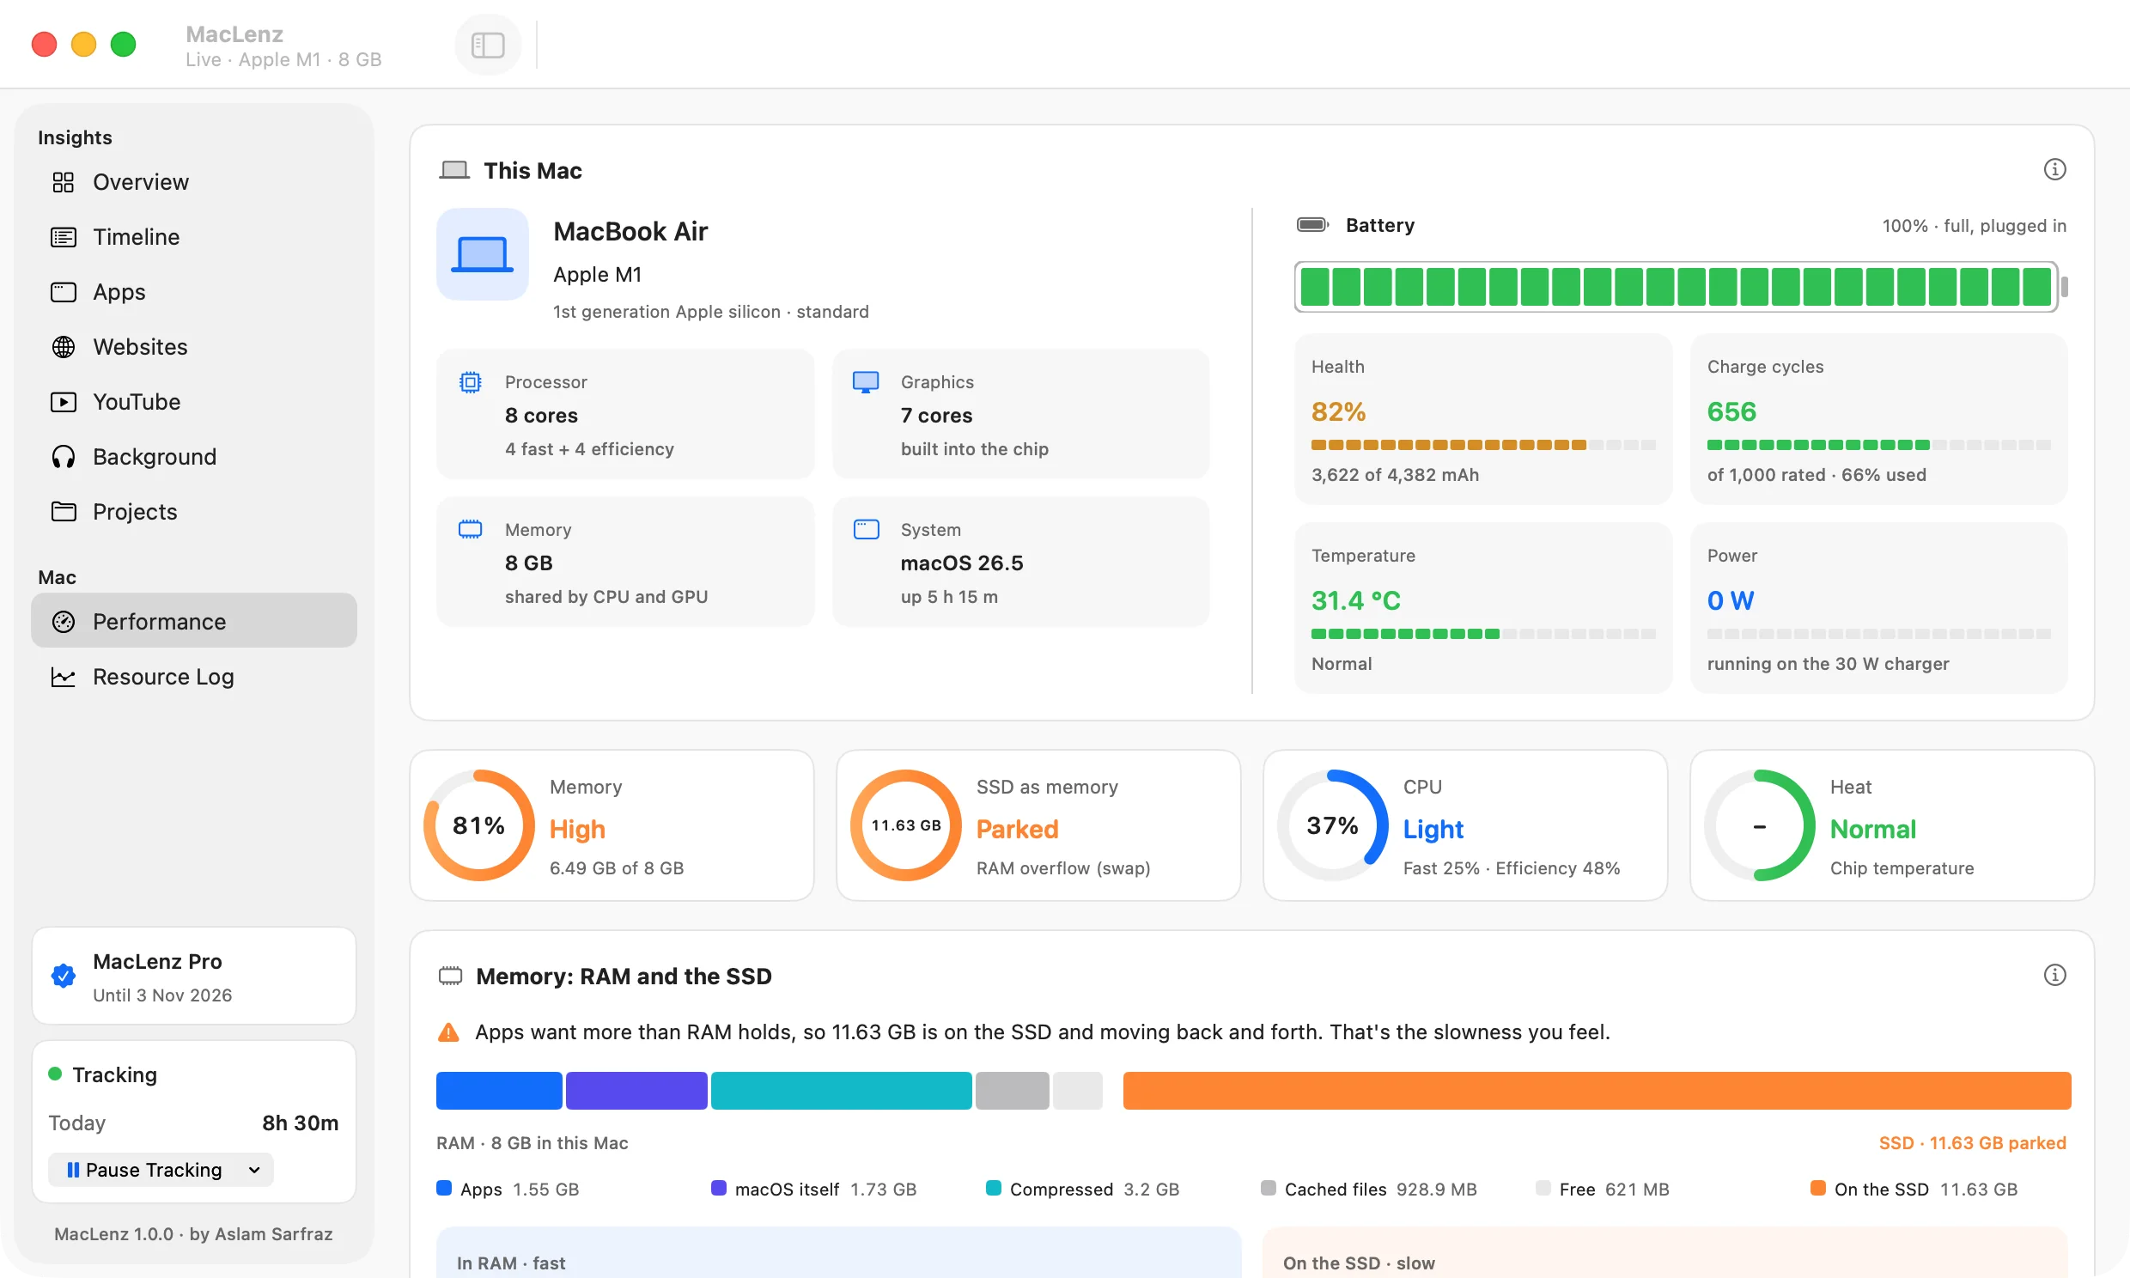
Task: Click the SSD as memory 11.63 GB ring
Action: tap(906, 825)
